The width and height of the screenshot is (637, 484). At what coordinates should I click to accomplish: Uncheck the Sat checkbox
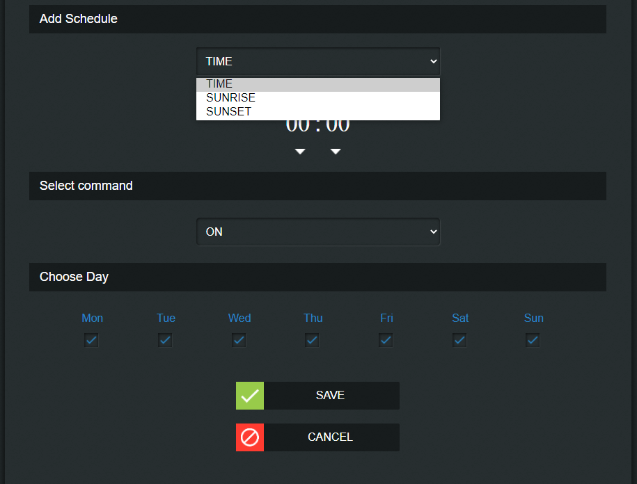click(459, 340)
